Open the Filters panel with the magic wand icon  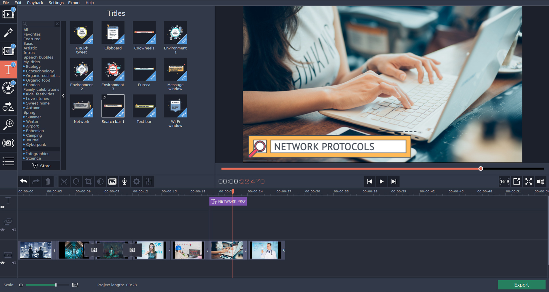click(x=9, y=32)
